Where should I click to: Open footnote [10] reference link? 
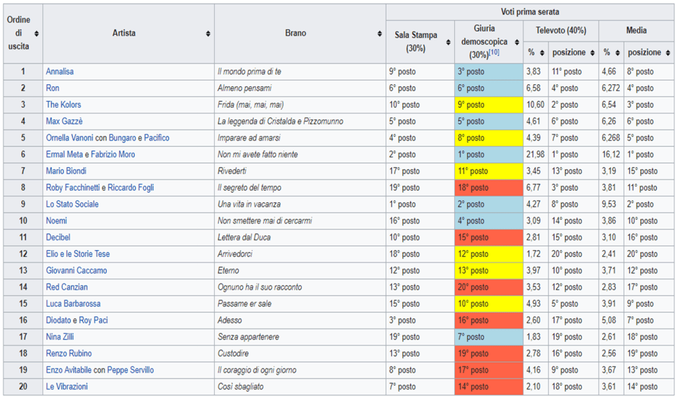(x=493, y=53)
